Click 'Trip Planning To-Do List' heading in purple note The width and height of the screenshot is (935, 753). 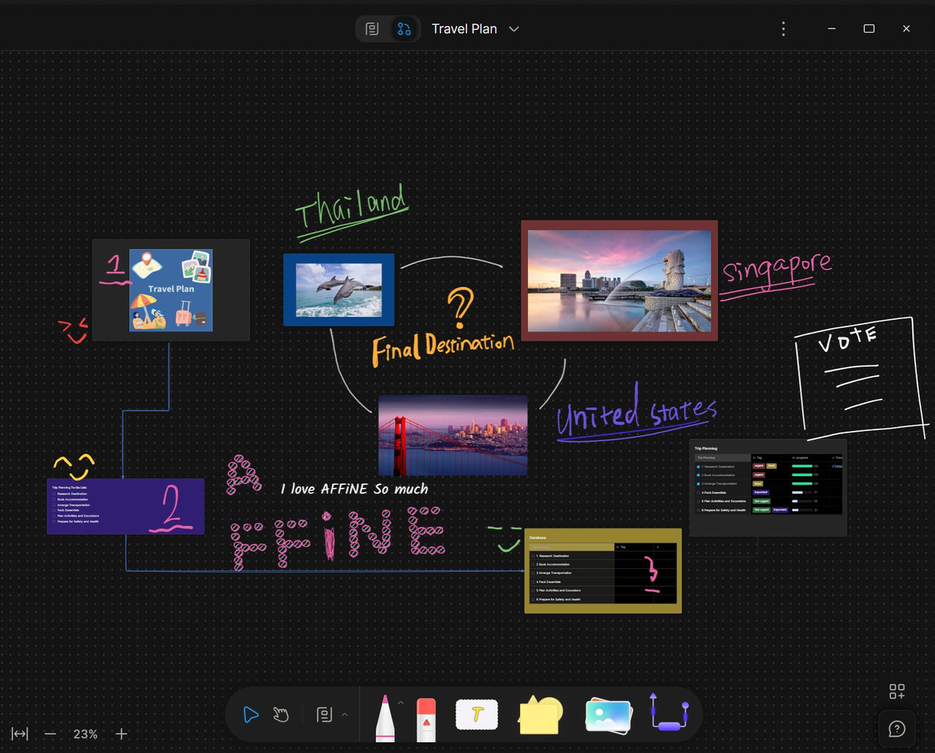pos(69,488)
